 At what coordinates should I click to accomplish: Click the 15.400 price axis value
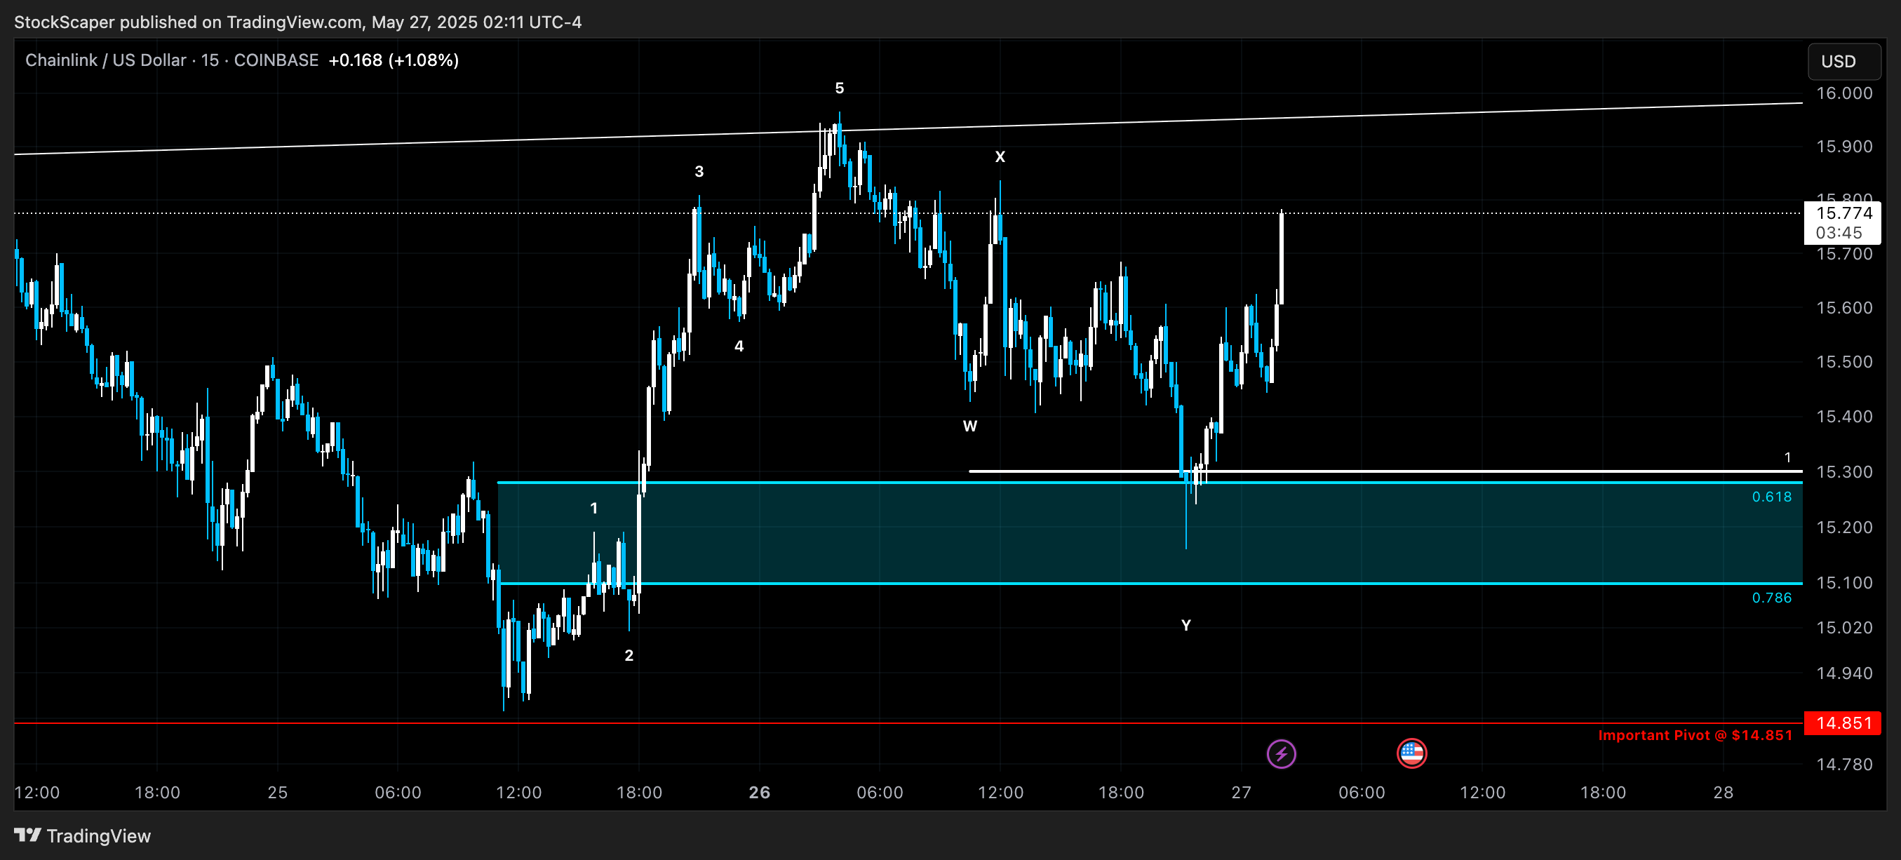[x=1843, y=417]
